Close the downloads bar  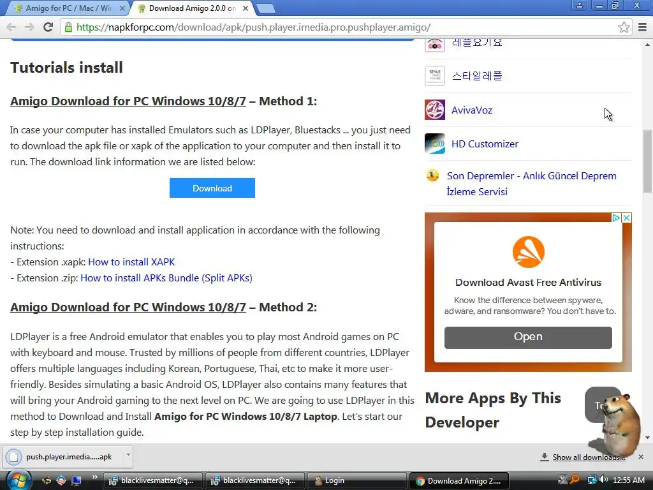coord(641,457)
